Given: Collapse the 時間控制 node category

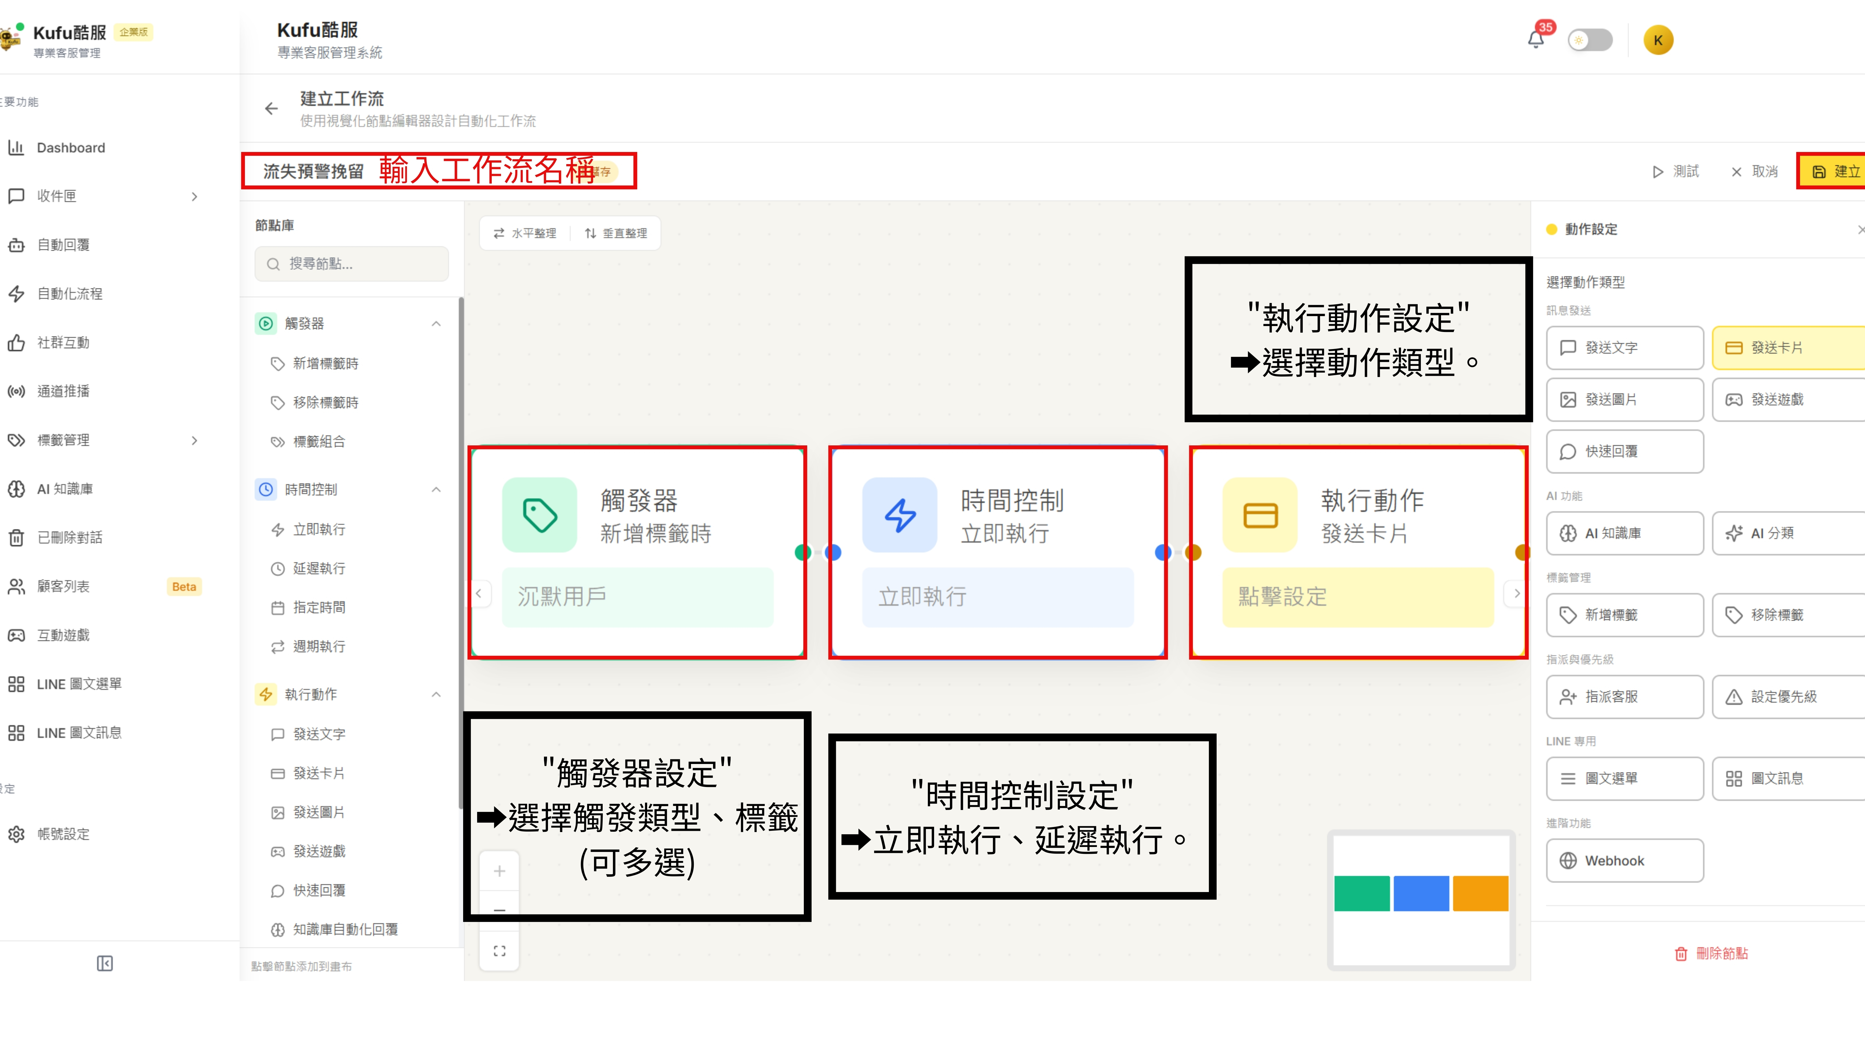Looking at the screenshot, I should 436,490.
